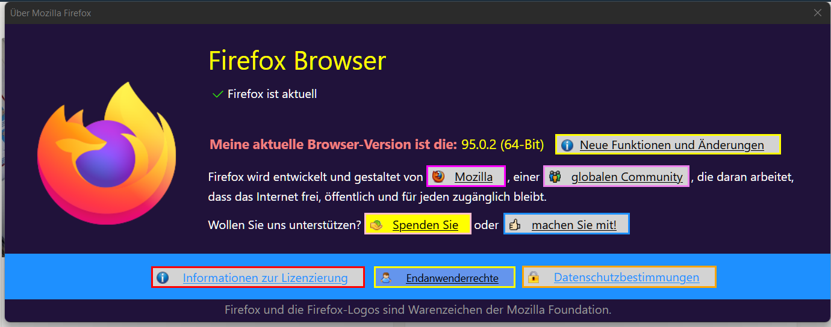
Task: Open the 'globalen Community' link
Action: [x=617, y=177]
